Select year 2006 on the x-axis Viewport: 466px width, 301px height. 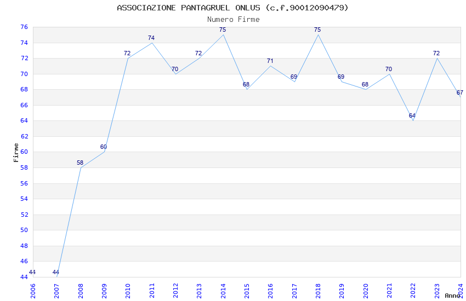33,291
